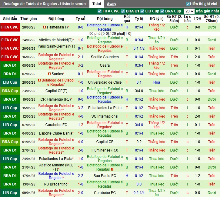The width and height of the screenshot is (220, 197).
Task: Click the KQ tỷ lệ column header
Action: tap(157, 19)
